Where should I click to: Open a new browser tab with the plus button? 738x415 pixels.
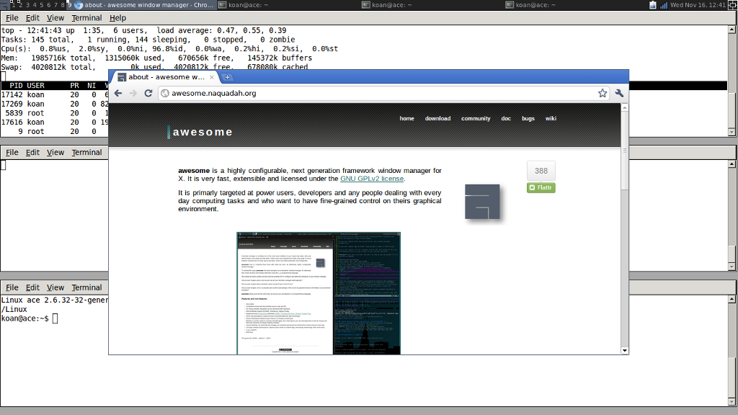coord(227,77)
